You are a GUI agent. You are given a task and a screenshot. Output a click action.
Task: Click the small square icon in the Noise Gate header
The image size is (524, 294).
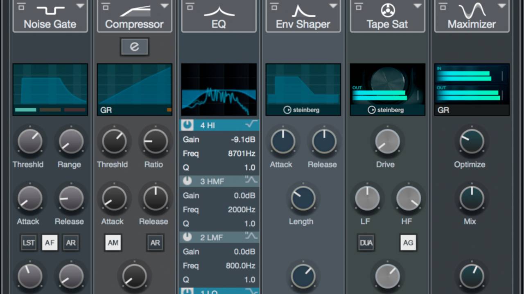[x=22, y=6]
